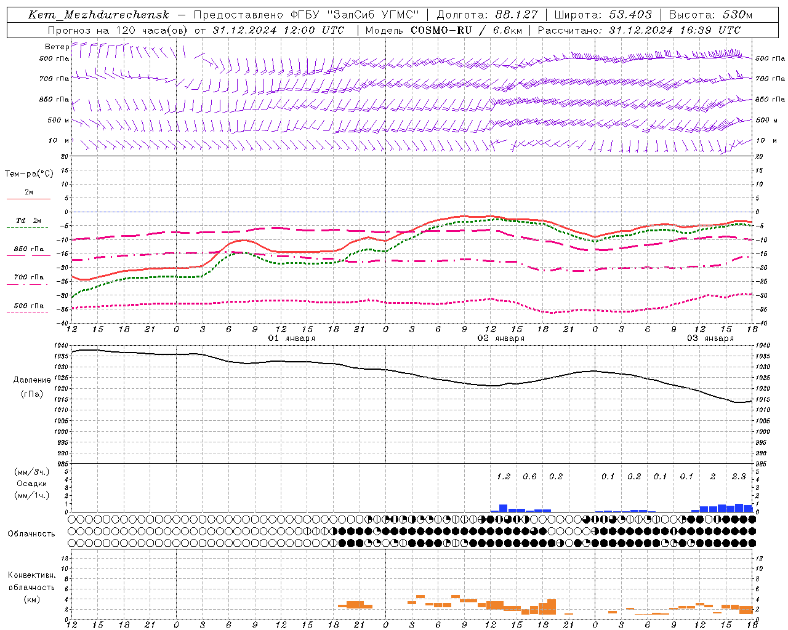Click the date label 02 января
The width and height of the screenshot is (788, 630).
click(501, 338)
